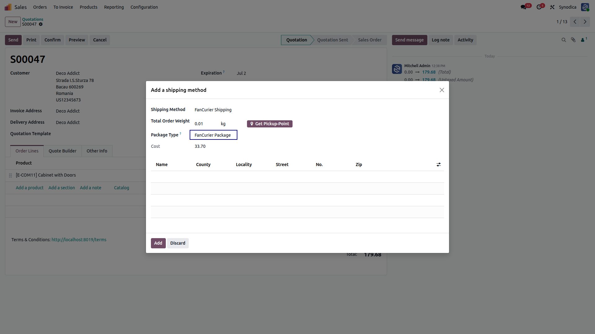Open the Reporting menu
The height and width of the screenshot is (334, 595).
tap(114, 7)
